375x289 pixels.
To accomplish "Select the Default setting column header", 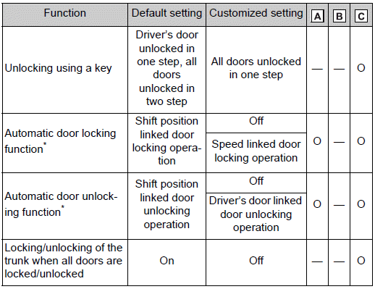I will pos(167,13).
